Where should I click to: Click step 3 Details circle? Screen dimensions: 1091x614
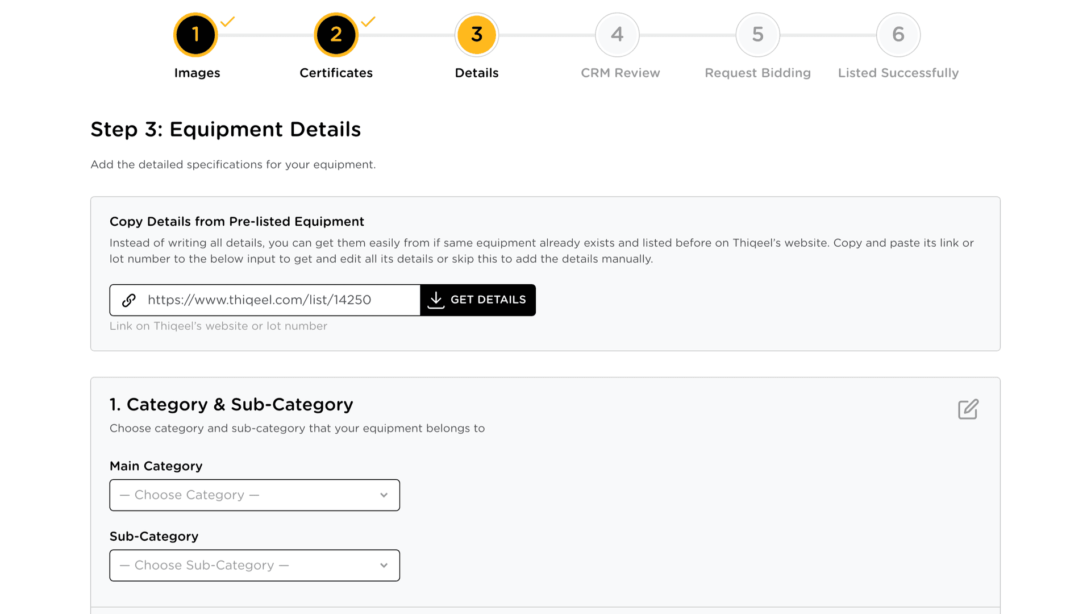point(476,35)
